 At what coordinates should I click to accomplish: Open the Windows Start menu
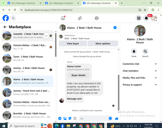(x=4, y=126)
